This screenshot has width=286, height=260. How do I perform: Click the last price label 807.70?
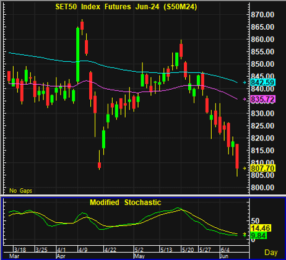point(262,168)
